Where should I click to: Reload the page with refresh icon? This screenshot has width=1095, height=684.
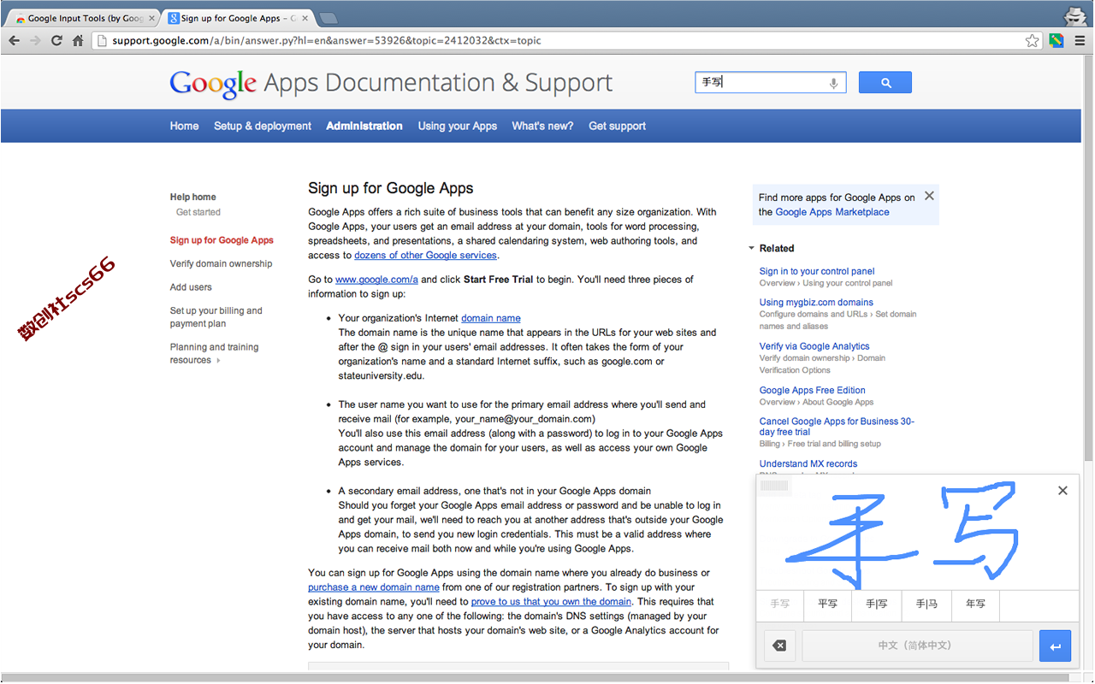coord(56,40)
